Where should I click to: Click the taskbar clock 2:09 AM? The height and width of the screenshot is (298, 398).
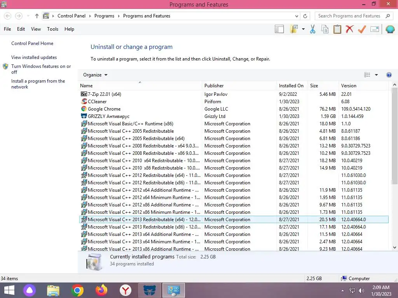click(x=381, y=288)
